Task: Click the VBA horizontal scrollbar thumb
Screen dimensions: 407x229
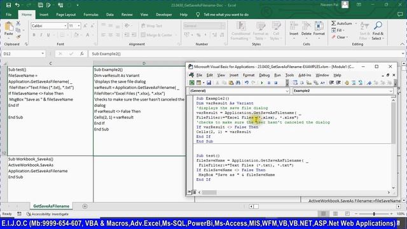Action: pos(209,192)
